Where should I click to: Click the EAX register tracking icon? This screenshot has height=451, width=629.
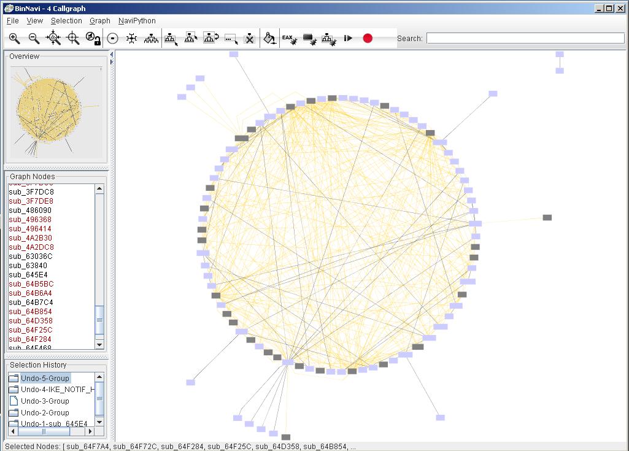point(289,39)
